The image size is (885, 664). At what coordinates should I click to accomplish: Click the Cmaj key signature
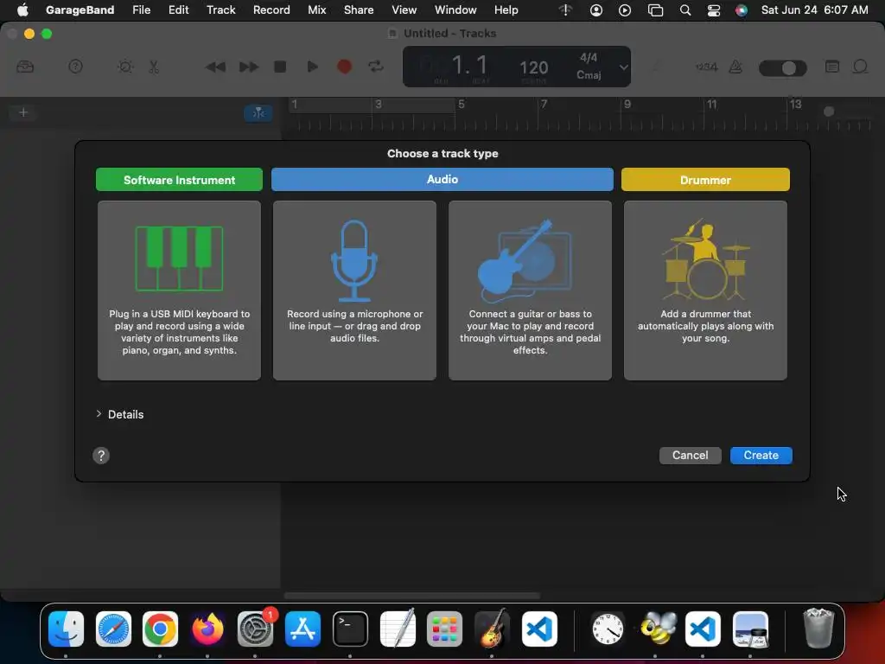(588, 75)
